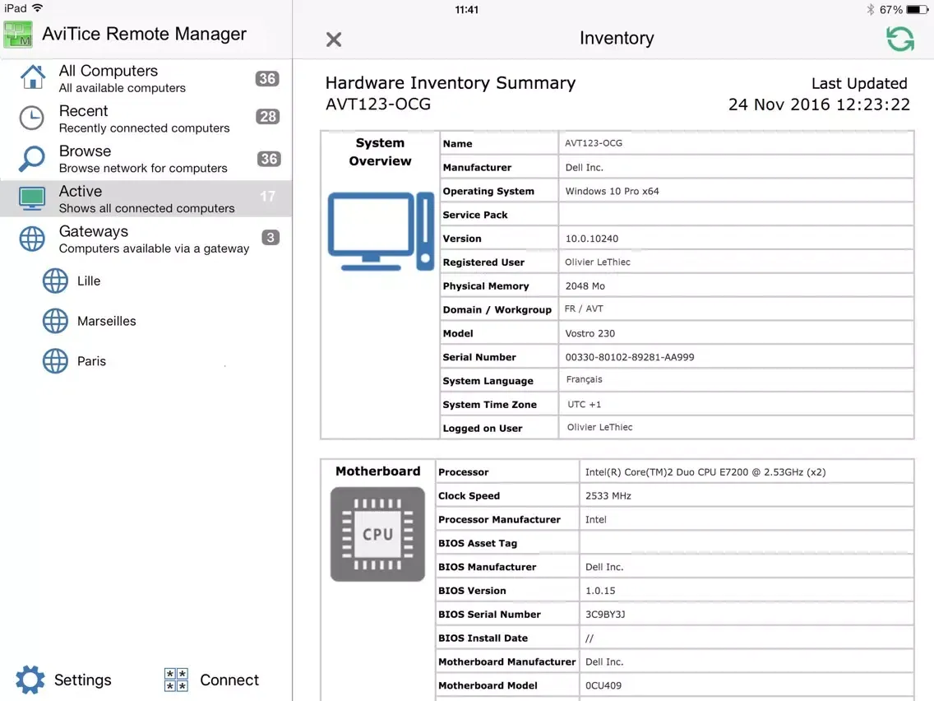Click the Time Zone value UTC +1
The width and height of the screenshot is (934, 701).
coord(584,404)
